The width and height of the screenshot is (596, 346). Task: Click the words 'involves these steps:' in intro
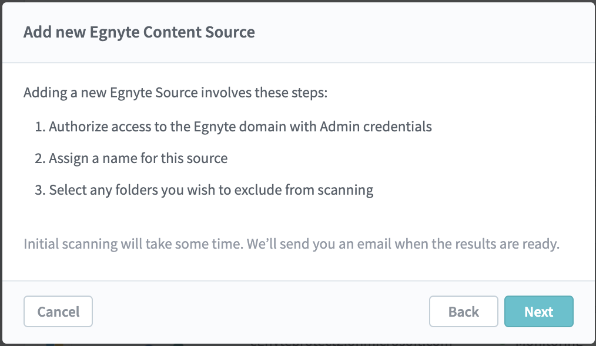(264, 93)
